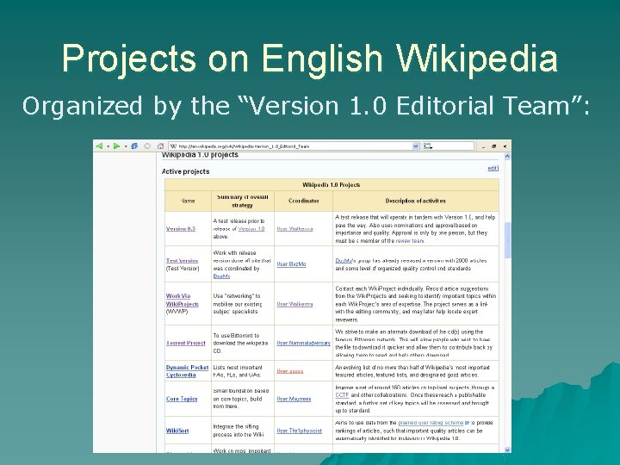Open the search engine selector icon
620x465 pixels.
[428, 146]
